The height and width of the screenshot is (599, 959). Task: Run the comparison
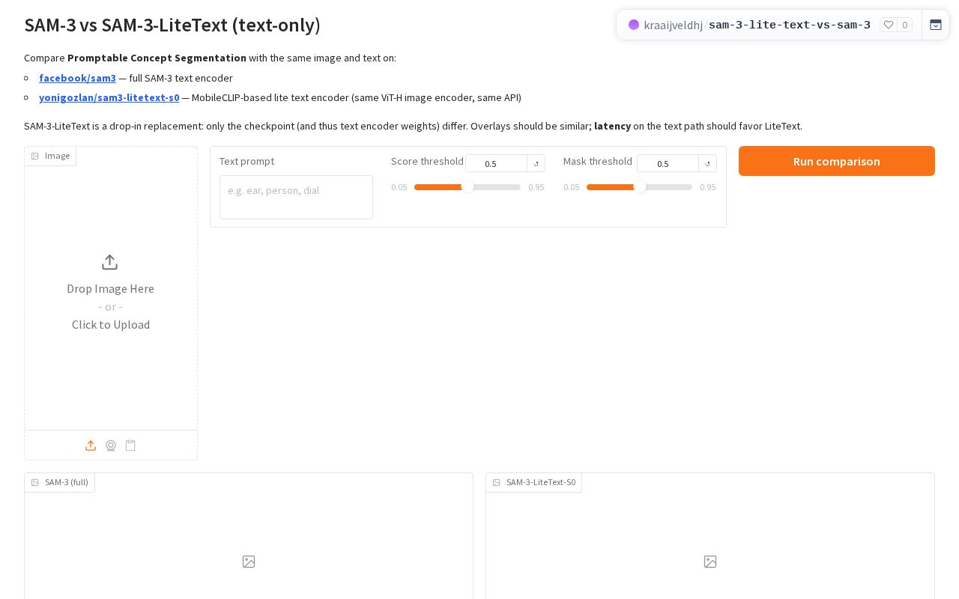click(x=837, y=161)
